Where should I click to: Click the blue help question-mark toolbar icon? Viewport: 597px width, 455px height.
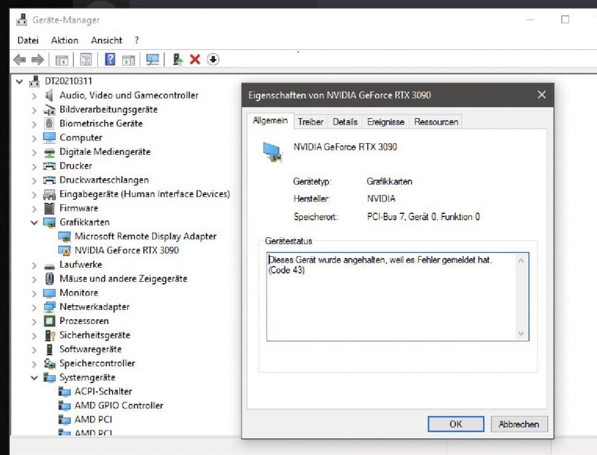[x=110, y=59]
